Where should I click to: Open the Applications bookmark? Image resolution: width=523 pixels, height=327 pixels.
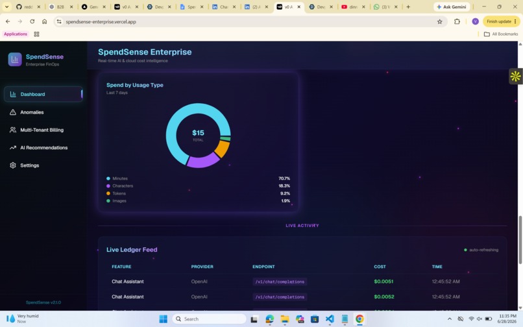(16, 34)
